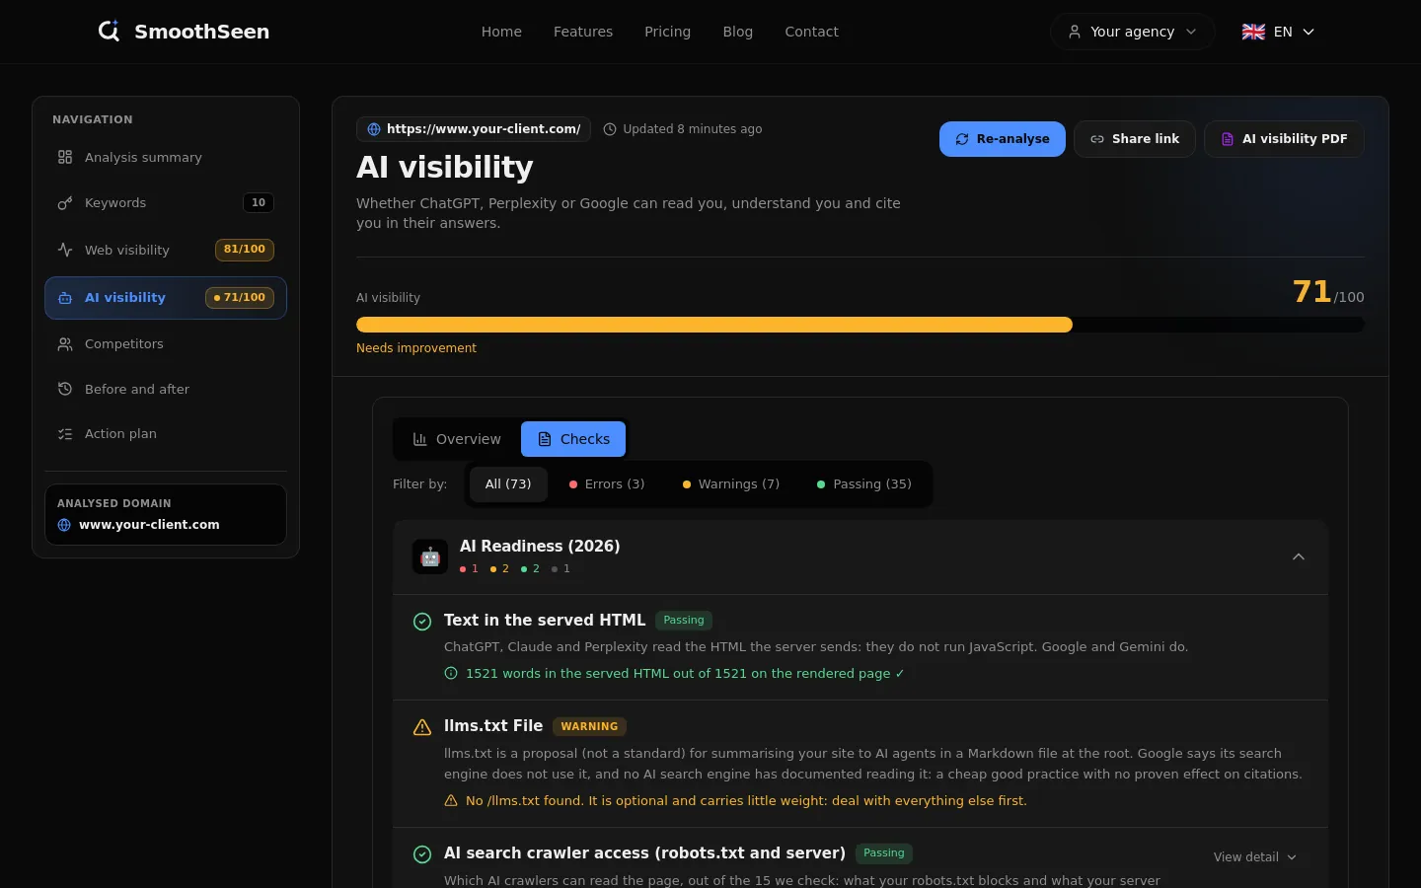Image resolution: width=1421 pixels, height=888 pixels.
Task: Click the chain link icon in Share link
Action: tap(1097, 139)
